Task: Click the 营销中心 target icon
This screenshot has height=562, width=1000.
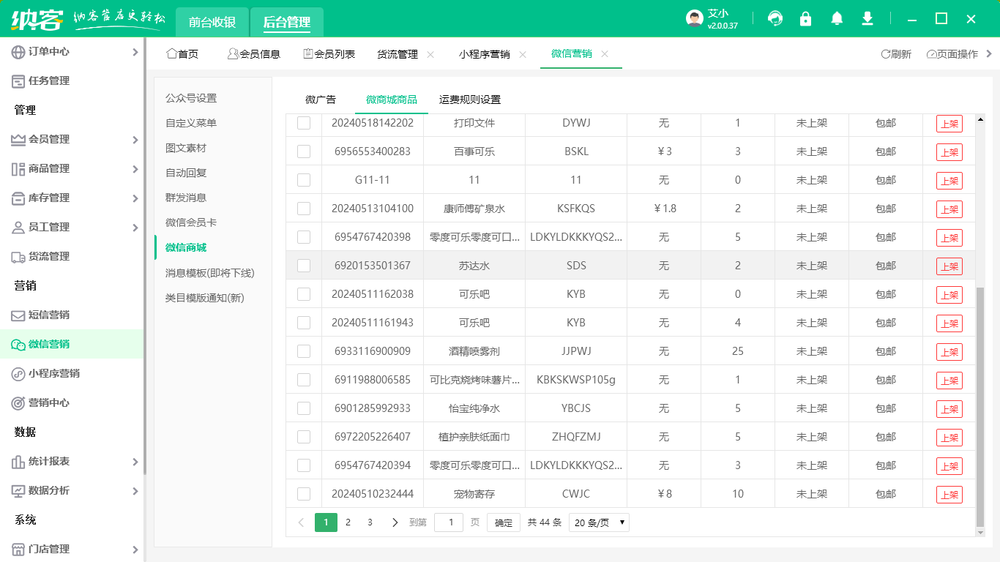Action: click(18, 402)
